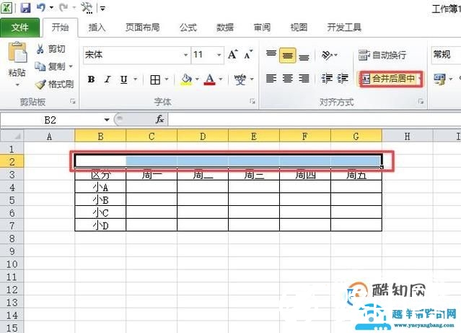
Task: Open 对齐方式 (Alignment) dialog launcher
Action: coord(421,102)
